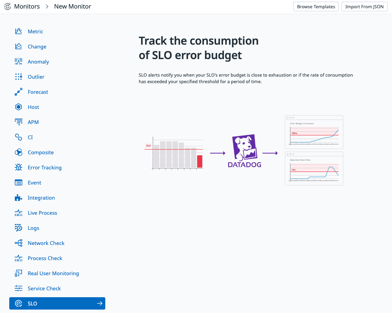Click the Network Check nodes icon

point(19,243)
